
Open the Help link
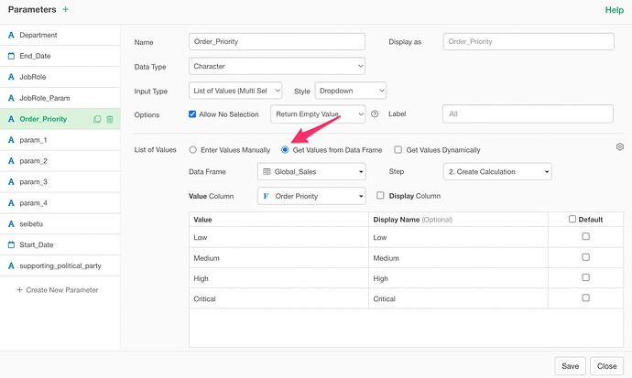pos(615,10)
